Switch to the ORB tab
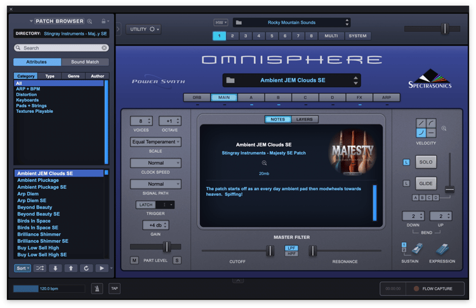Viewport: 476px width, 308px height. [197, 98]
